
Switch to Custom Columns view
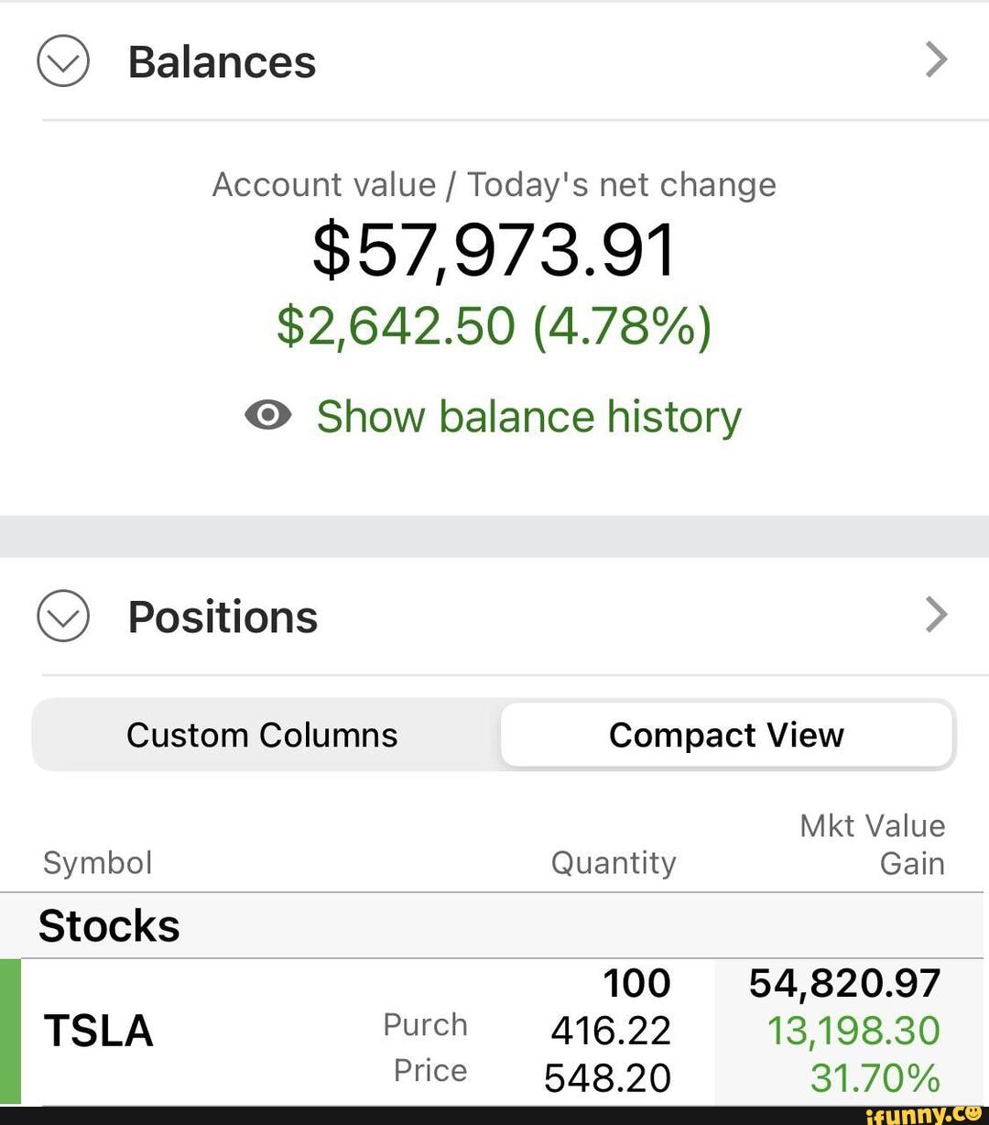tap(262, 735)
